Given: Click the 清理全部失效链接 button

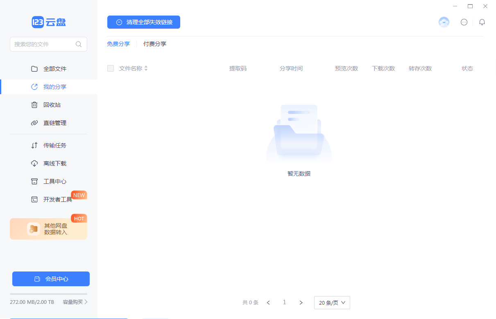Looking at the screenshot, I should click(x=144, y=22).
